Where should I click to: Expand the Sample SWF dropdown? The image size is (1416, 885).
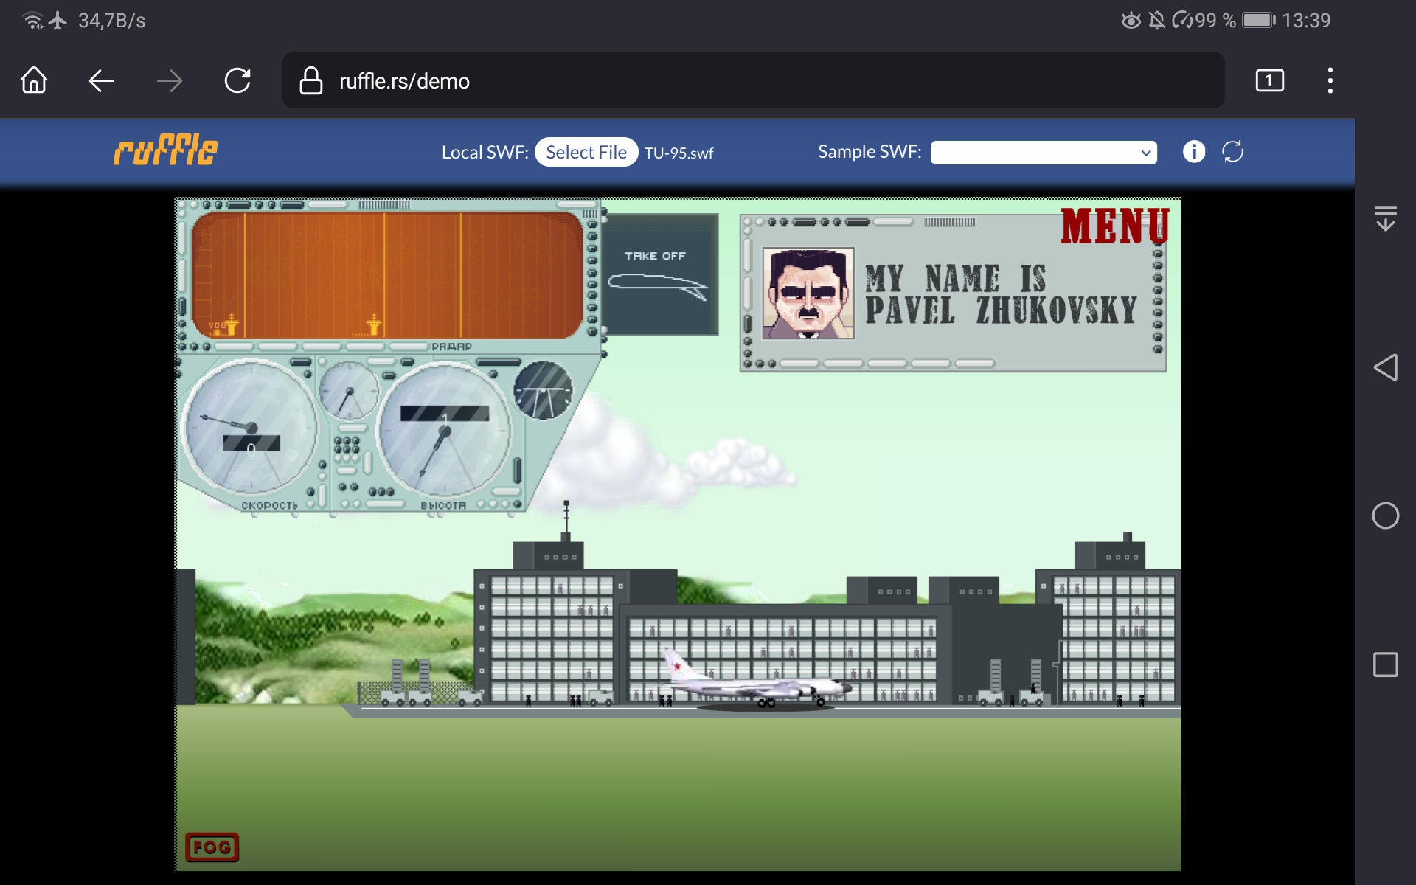point(1043,153)
